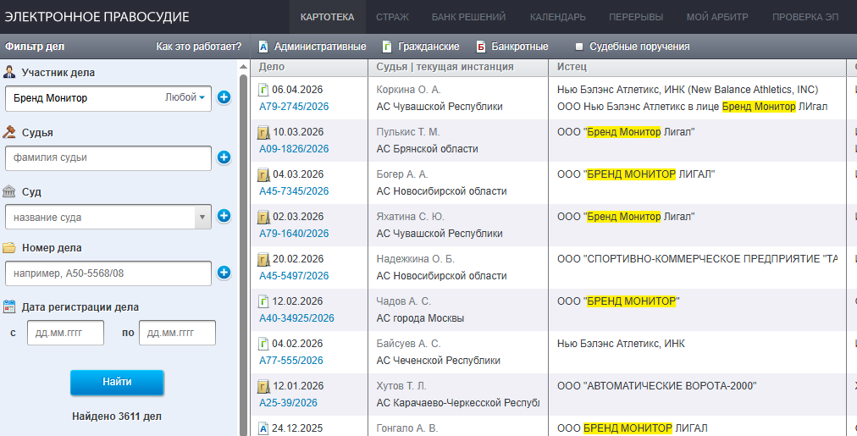Click the case type icon for А77-555/2026
857x436 pixels.
tap(263, 344)
